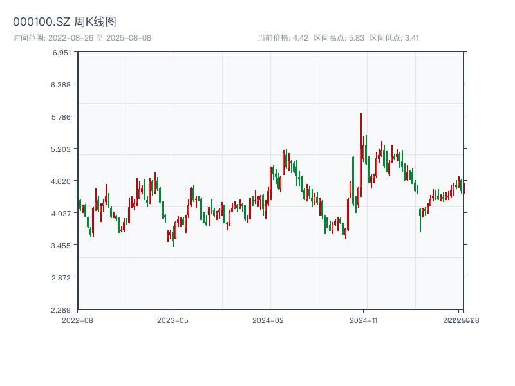This screenshot has width=515, height=386.
Task: Click the period high label 区间高点: 5.83
Action: click(339, 38)
